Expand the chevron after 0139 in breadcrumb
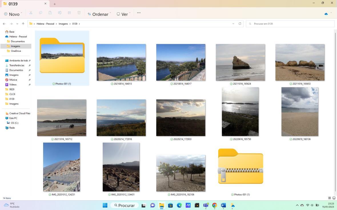Screen dimensions: 337x210 [79, 24]
